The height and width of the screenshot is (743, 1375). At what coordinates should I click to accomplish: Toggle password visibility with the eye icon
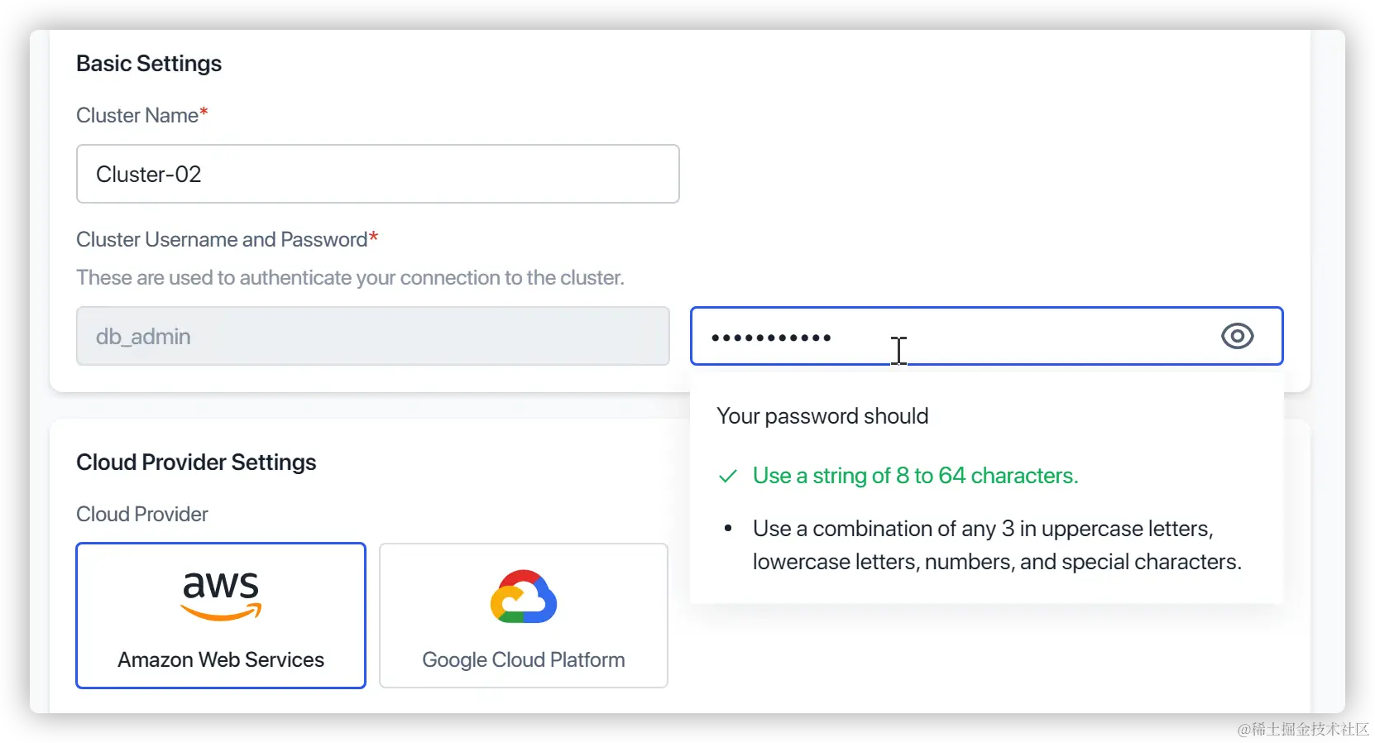1237,336
